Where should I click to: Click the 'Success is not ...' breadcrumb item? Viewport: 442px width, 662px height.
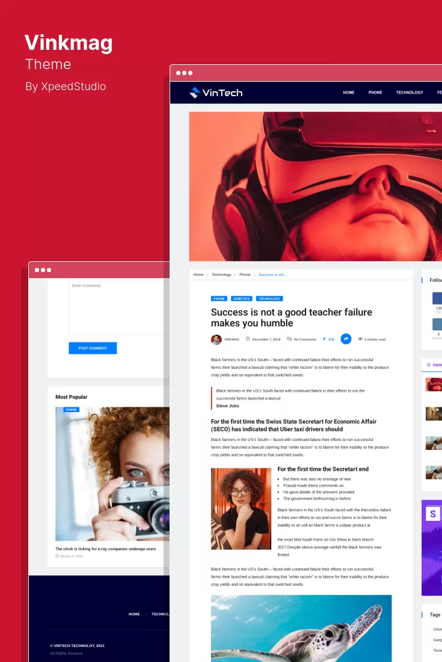click(x=272, y=275)
